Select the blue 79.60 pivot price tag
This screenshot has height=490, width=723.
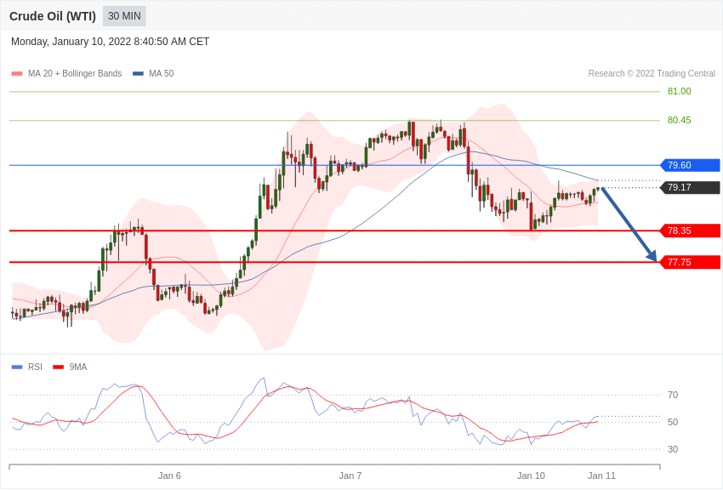click(690, 165)
